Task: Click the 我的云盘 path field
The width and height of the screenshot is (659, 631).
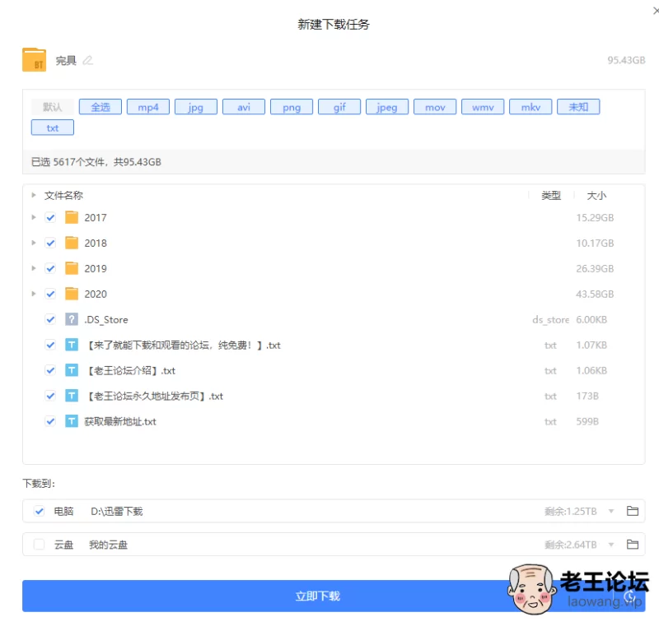Action: point(108,545)
